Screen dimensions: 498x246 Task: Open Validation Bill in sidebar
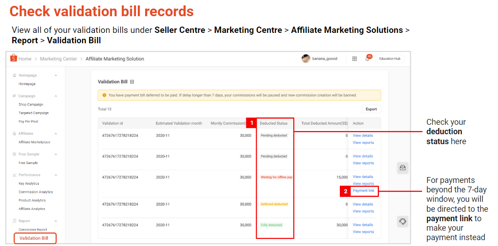[34, 238]
